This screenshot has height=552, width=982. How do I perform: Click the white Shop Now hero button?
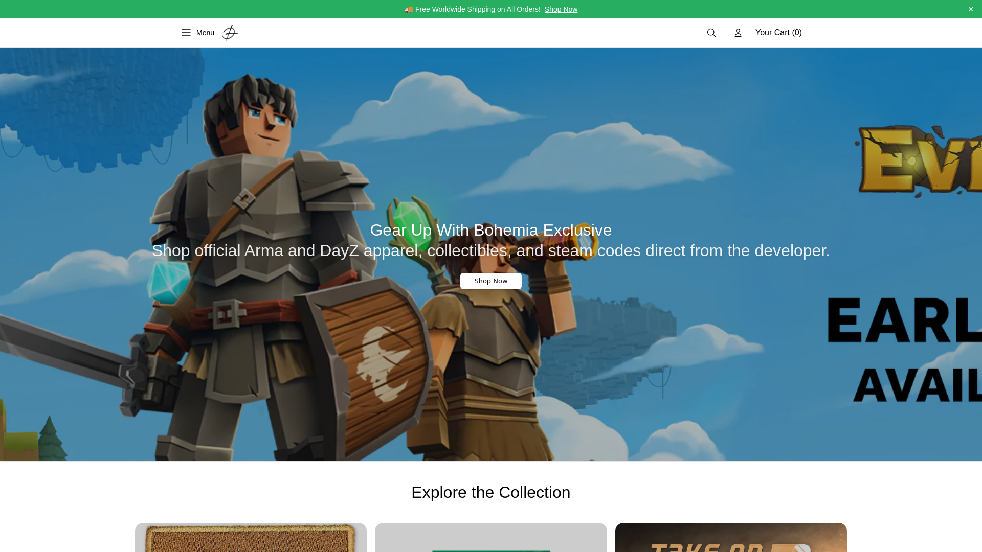(491, 281)
